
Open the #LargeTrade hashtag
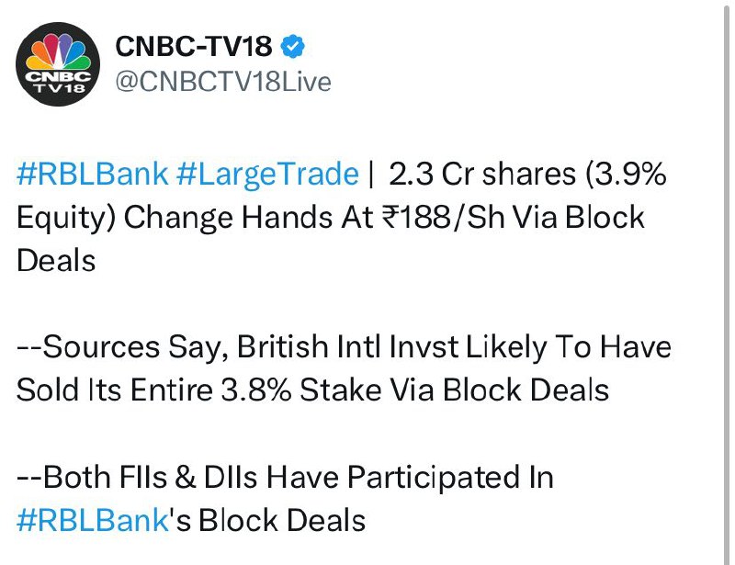pyautogui.click(x=267, y=175)
